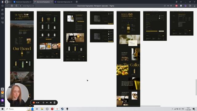Click the horizontal canvas scrollbar

(151, 106)
